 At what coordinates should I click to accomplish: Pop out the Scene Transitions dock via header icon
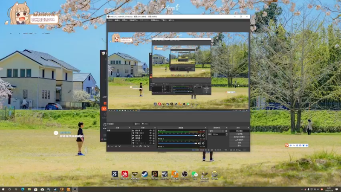coord(226,128)
